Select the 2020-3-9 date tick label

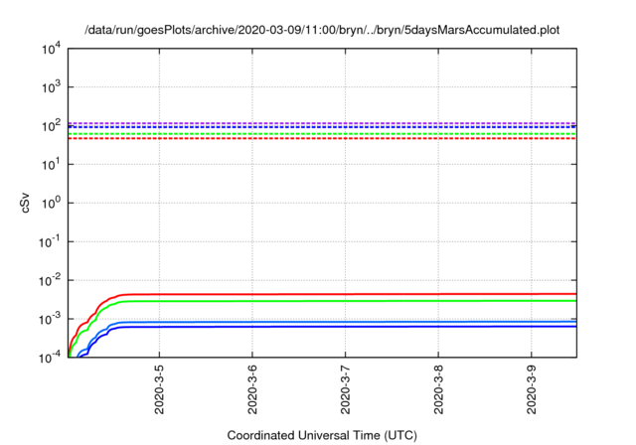pyautogui.click(x=532, y=389)
